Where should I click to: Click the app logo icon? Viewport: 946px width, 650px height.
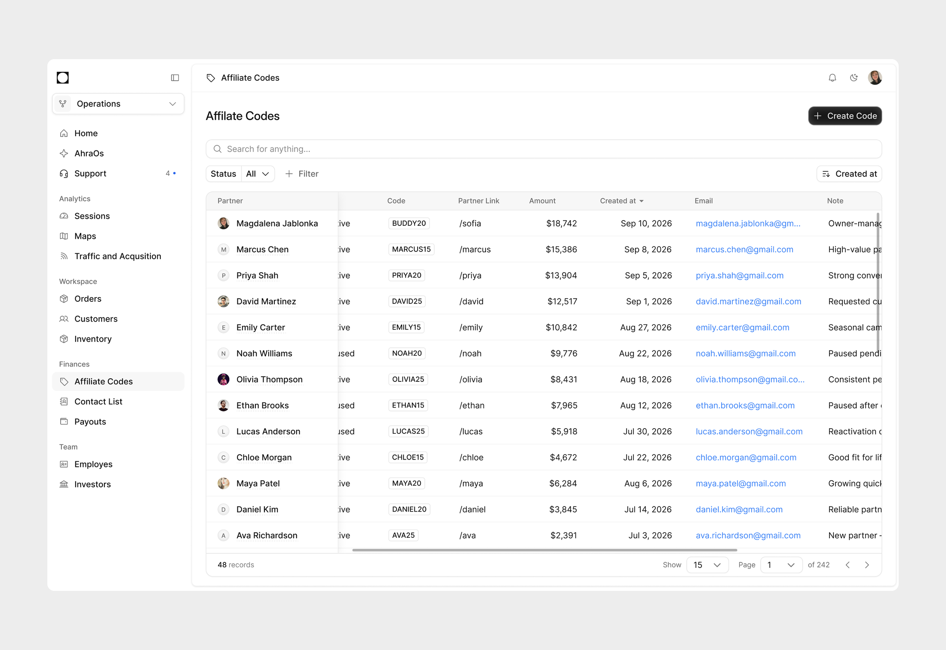(63, 78)
